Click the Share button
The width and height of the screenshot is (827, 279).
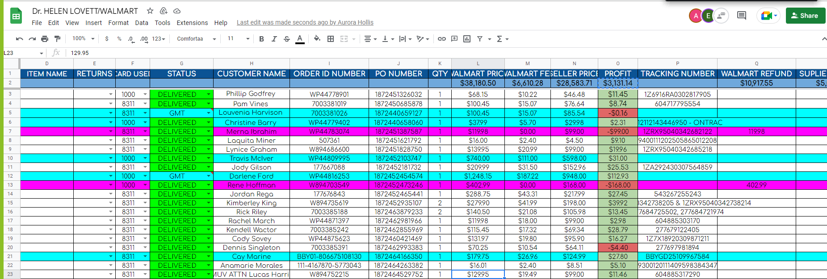click(x=805, y=16)
